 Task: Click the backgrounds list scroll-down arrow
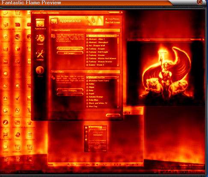point(118,65)
